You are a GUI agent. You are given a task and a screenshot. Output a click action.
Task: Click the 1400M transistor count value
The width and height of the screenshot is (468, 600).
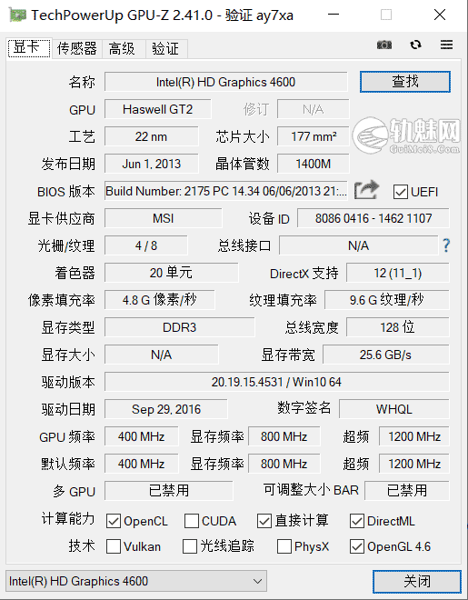pyautogui.click(x=314, y=164)
